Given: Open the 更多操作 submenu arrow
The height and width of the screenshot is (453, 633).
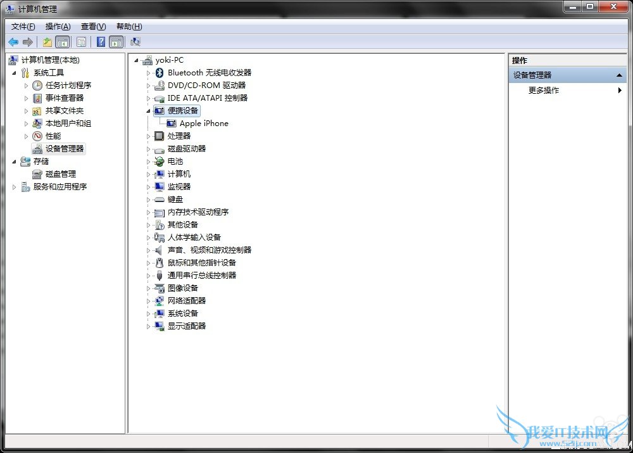Looking at the screenshot, I should point(620,91).
